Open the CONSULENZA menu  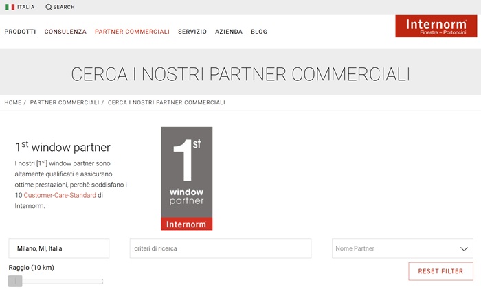point(65,32)
